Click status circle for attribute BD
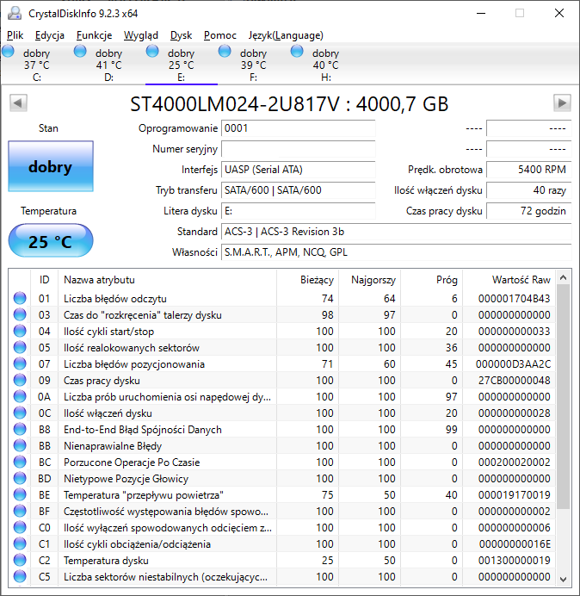580x596 pixels. click(20, 478)
